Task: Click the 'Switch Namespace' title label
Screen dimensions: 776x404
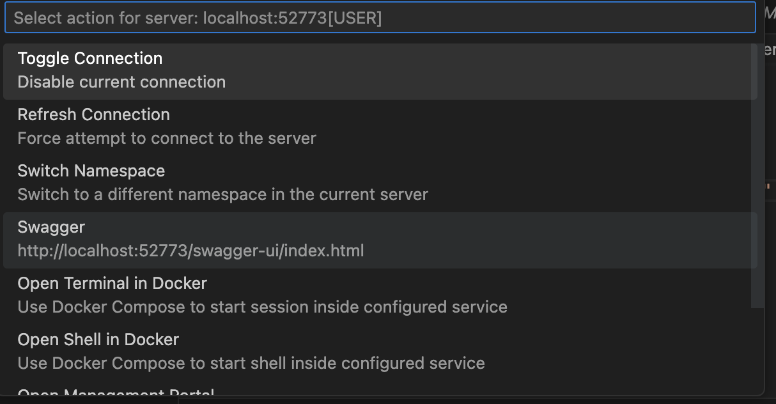Action: (91, 171)
